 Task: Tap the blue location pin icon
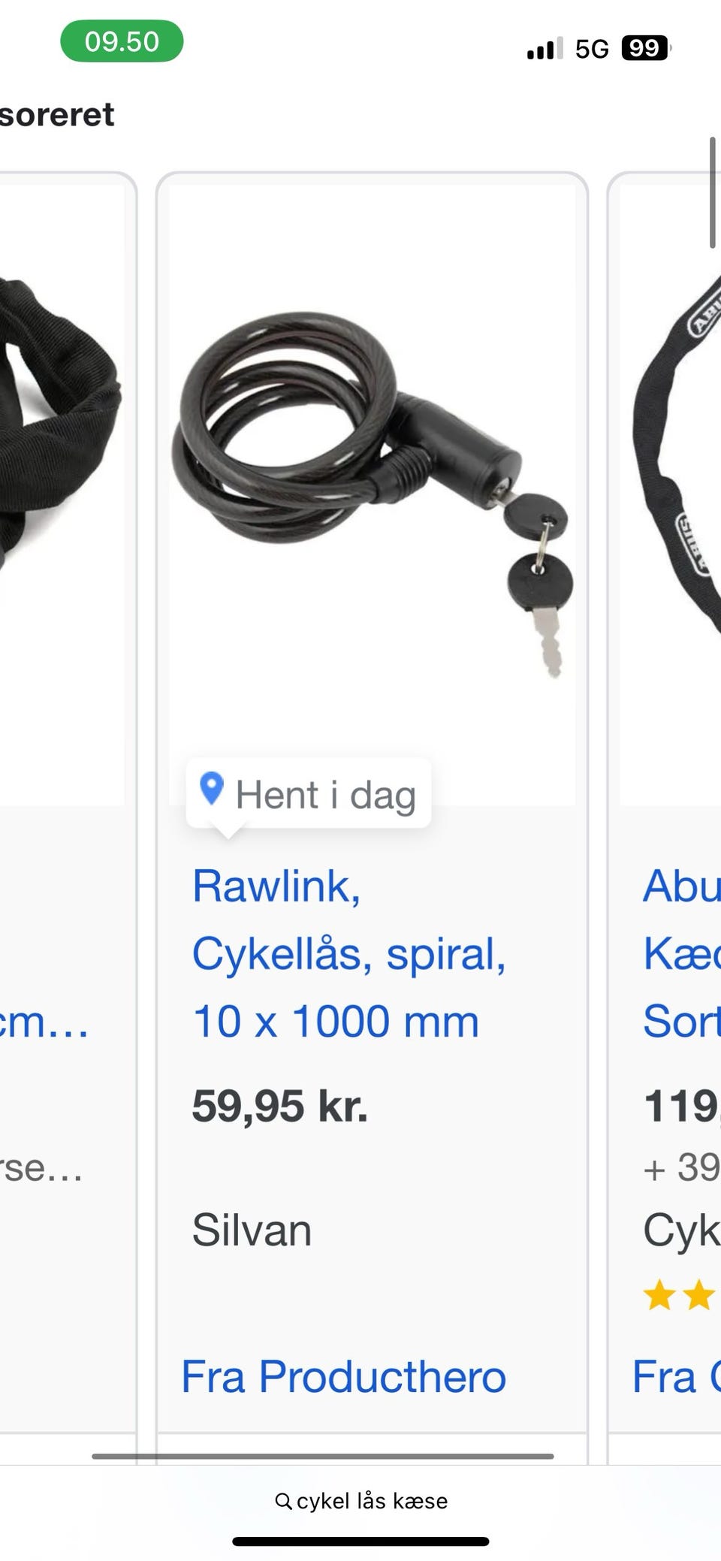pos(212,789)
